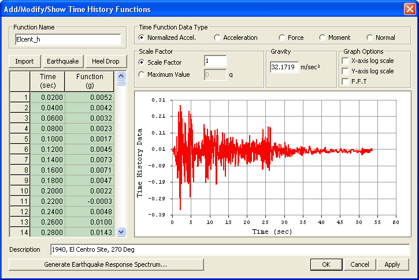Click the table vertical scrollbar thumb
The height and width of the screenshot is (280, 419).
tap(121, 83)
